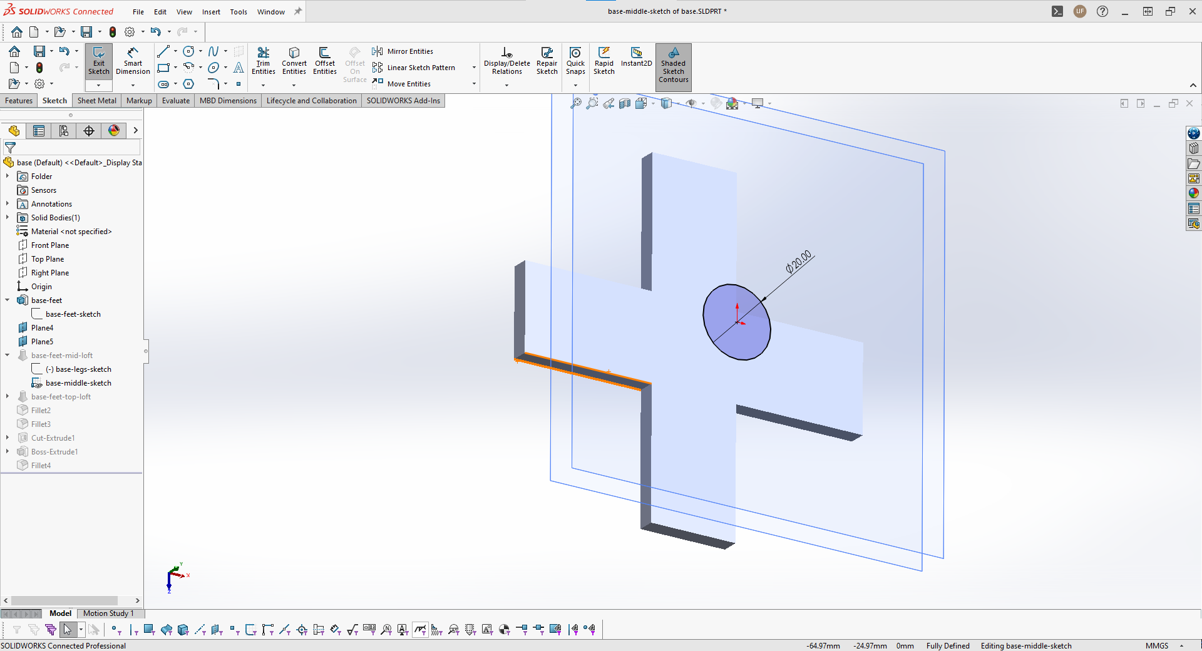Select the Straight Slot tool
The image size is (1202, 651).
coord(163,84)
